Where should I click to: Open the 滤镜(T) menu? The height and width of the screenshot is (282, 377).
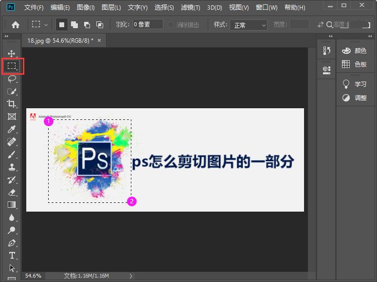coord(190,7)
